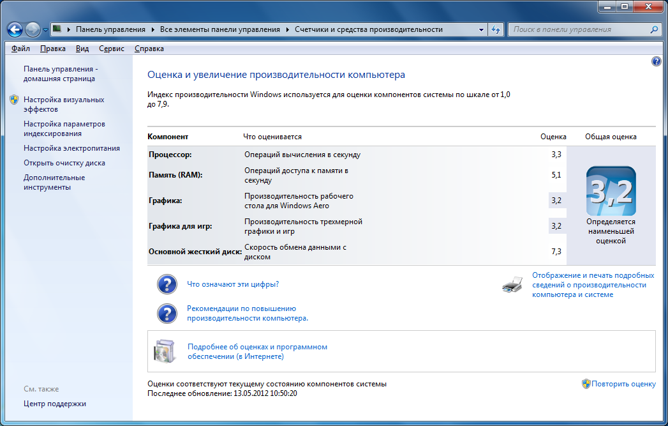Viewport: 668px width, 426px height.
Task: Open Подробнее об оценках и программном обеспечении
Action: click(x=257, y=352)
